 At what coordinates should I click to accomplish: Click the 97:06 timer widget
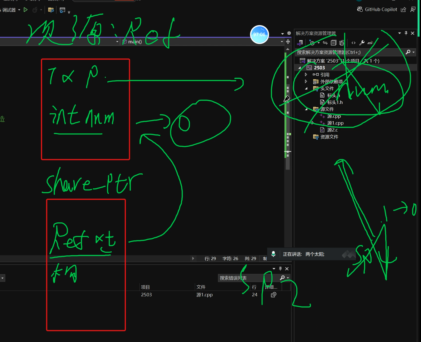pyautogui.click(x=259, y=34)
